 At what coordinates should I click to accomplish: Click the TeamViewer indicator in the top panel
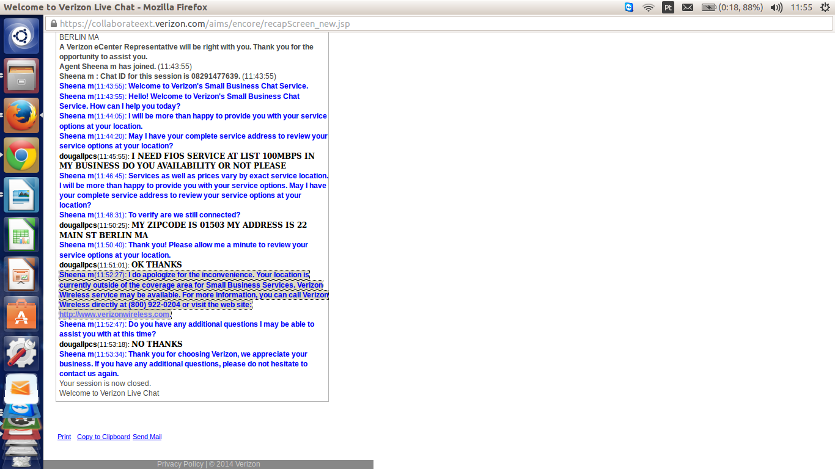click(629, 7)
